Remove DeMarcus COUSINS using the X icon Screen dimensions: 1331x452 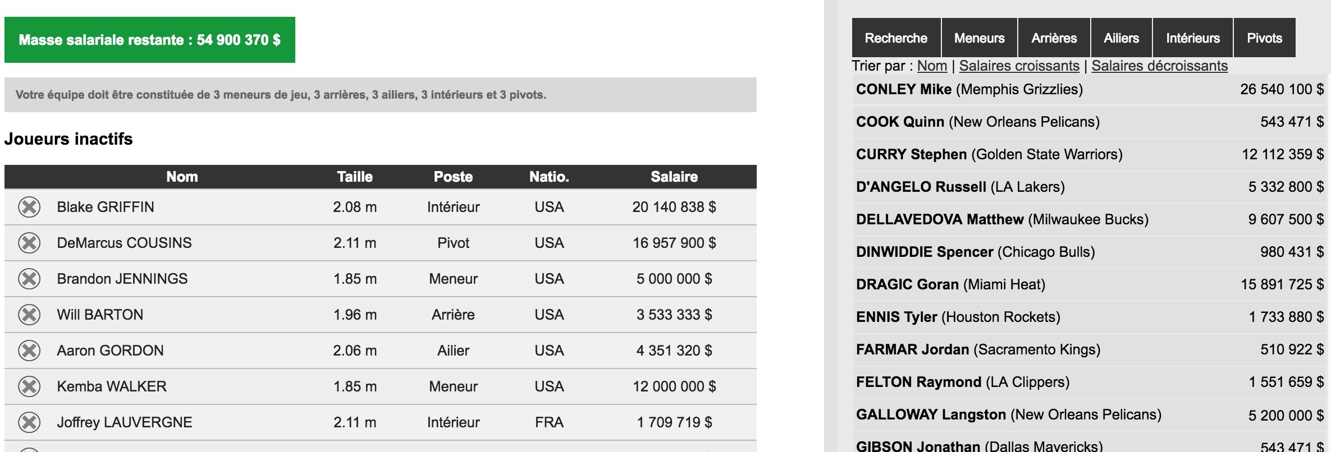click(x=29, y=243)
